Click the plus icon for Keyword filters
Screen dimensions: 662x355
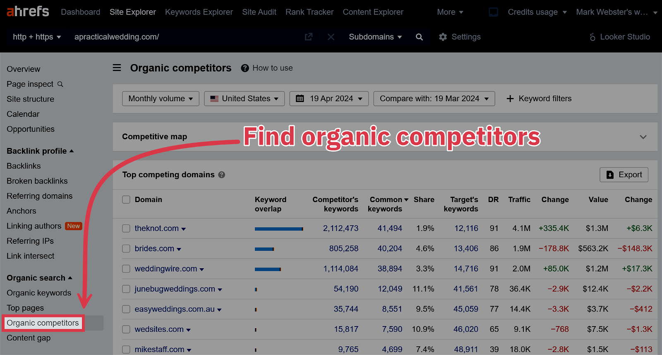click(510, 98)
